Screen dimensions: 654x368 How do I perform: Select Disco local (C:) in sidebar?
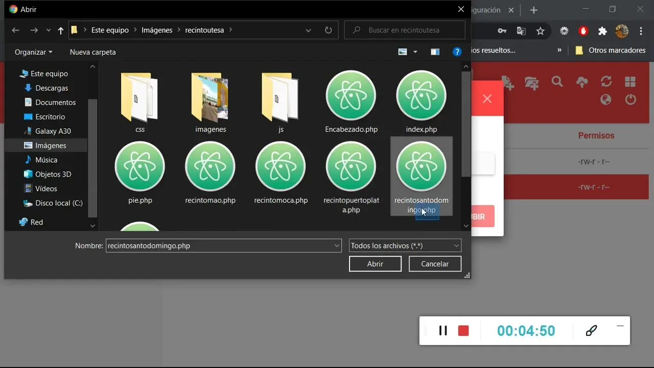59,203
